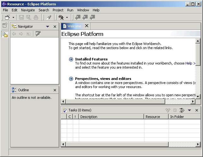Click the Navigator view title icon
Viewport: 203px width, 157px height.
click(14, 26)
